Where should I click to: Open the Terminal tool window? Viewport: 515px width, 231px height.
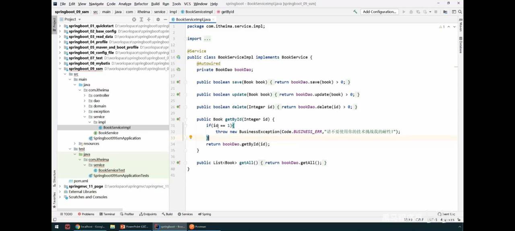[107, 214]
